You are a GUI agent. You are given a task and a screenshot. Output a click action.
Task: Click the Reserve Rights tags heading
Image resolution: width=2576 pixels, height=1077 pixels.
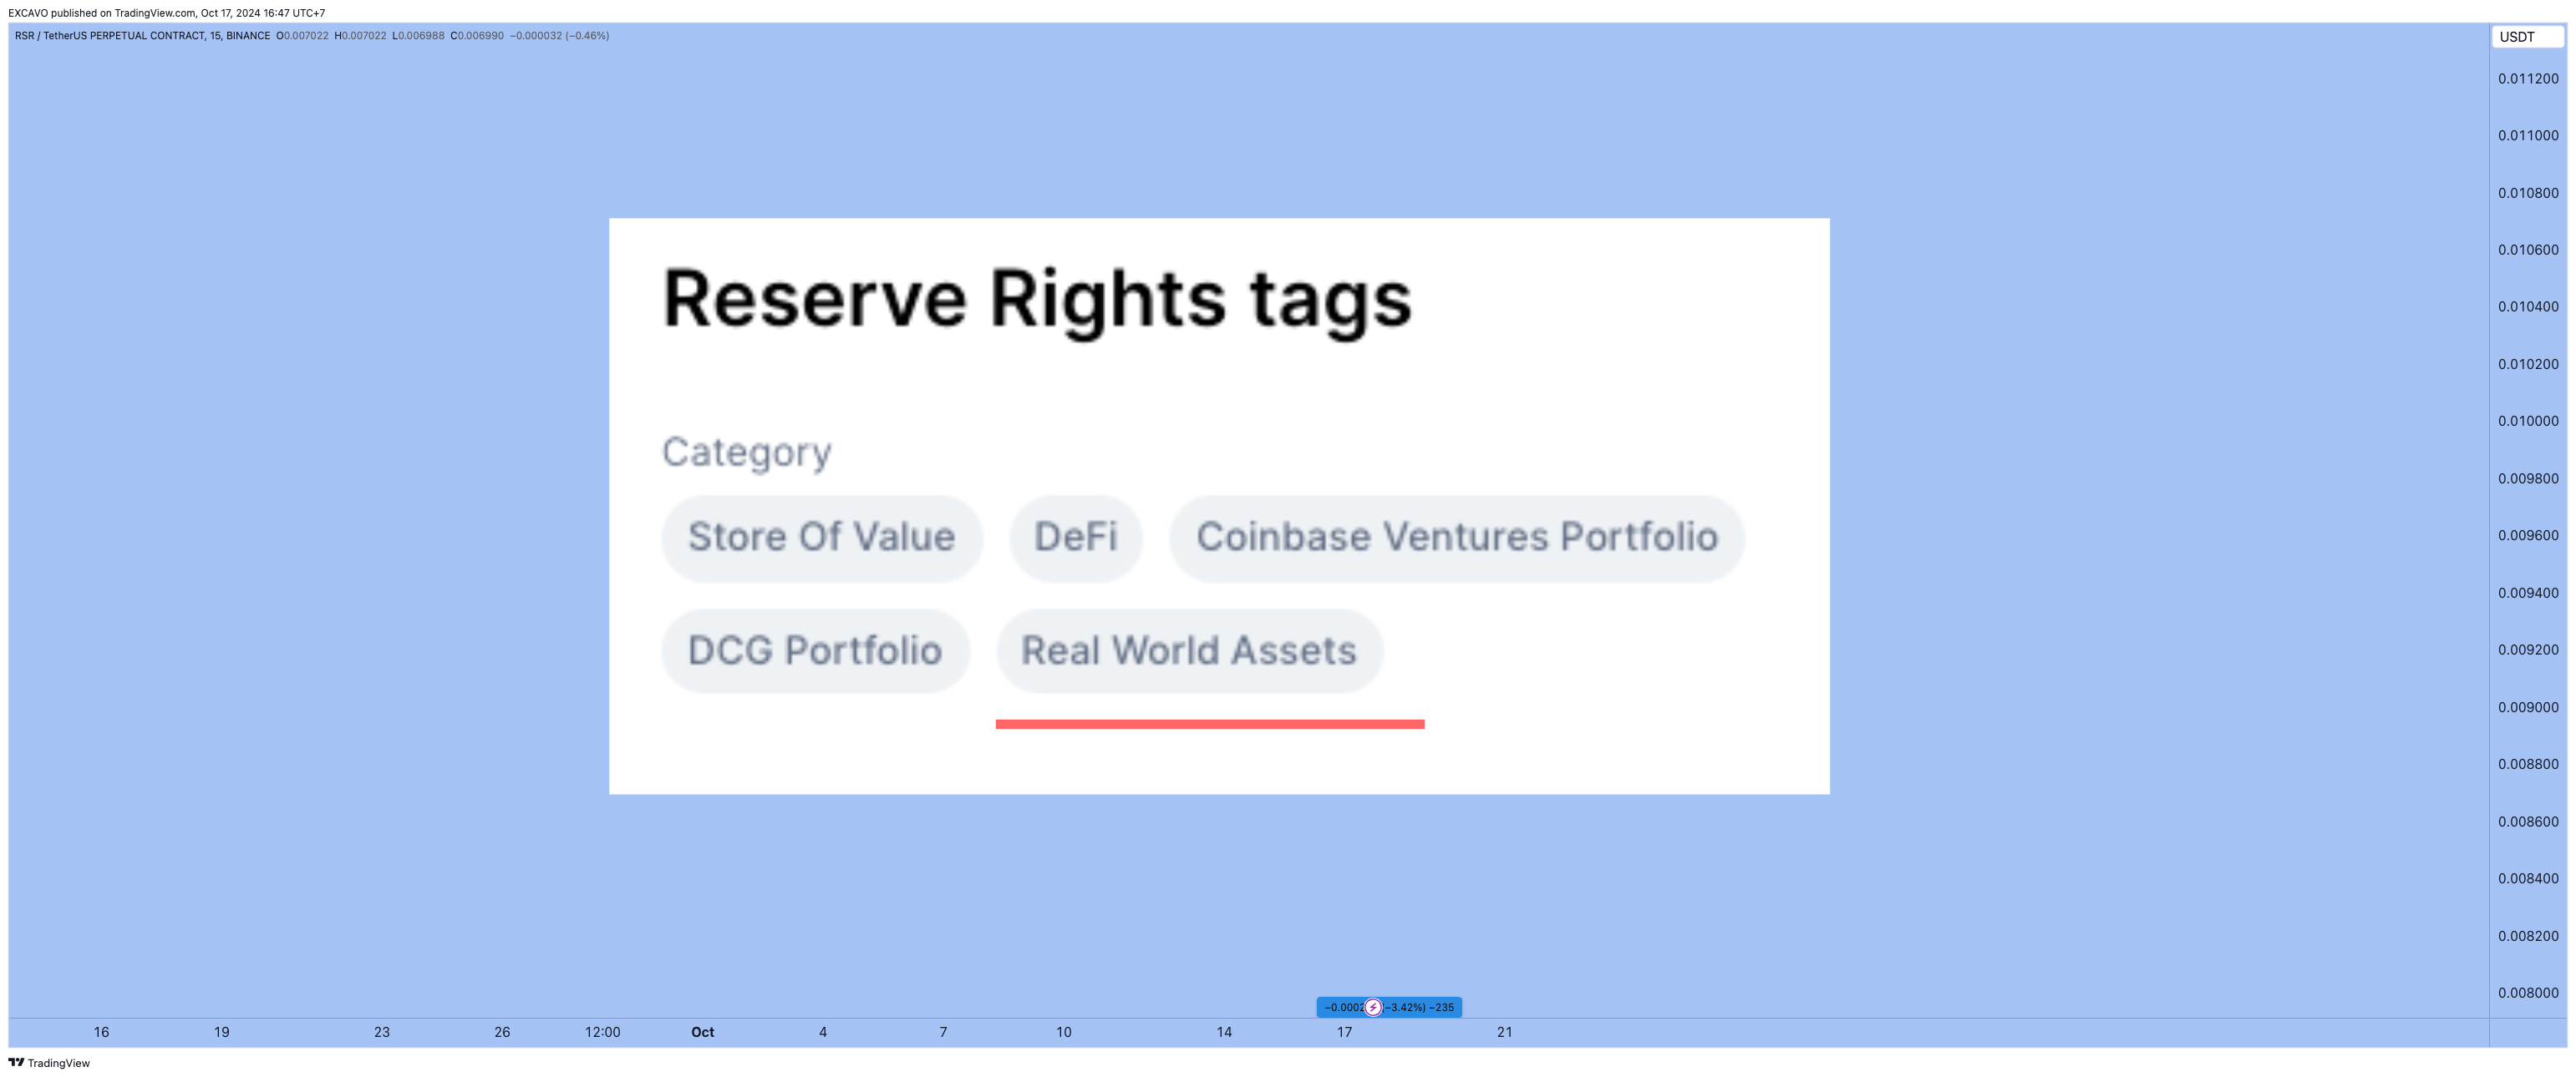point(1037,300)
